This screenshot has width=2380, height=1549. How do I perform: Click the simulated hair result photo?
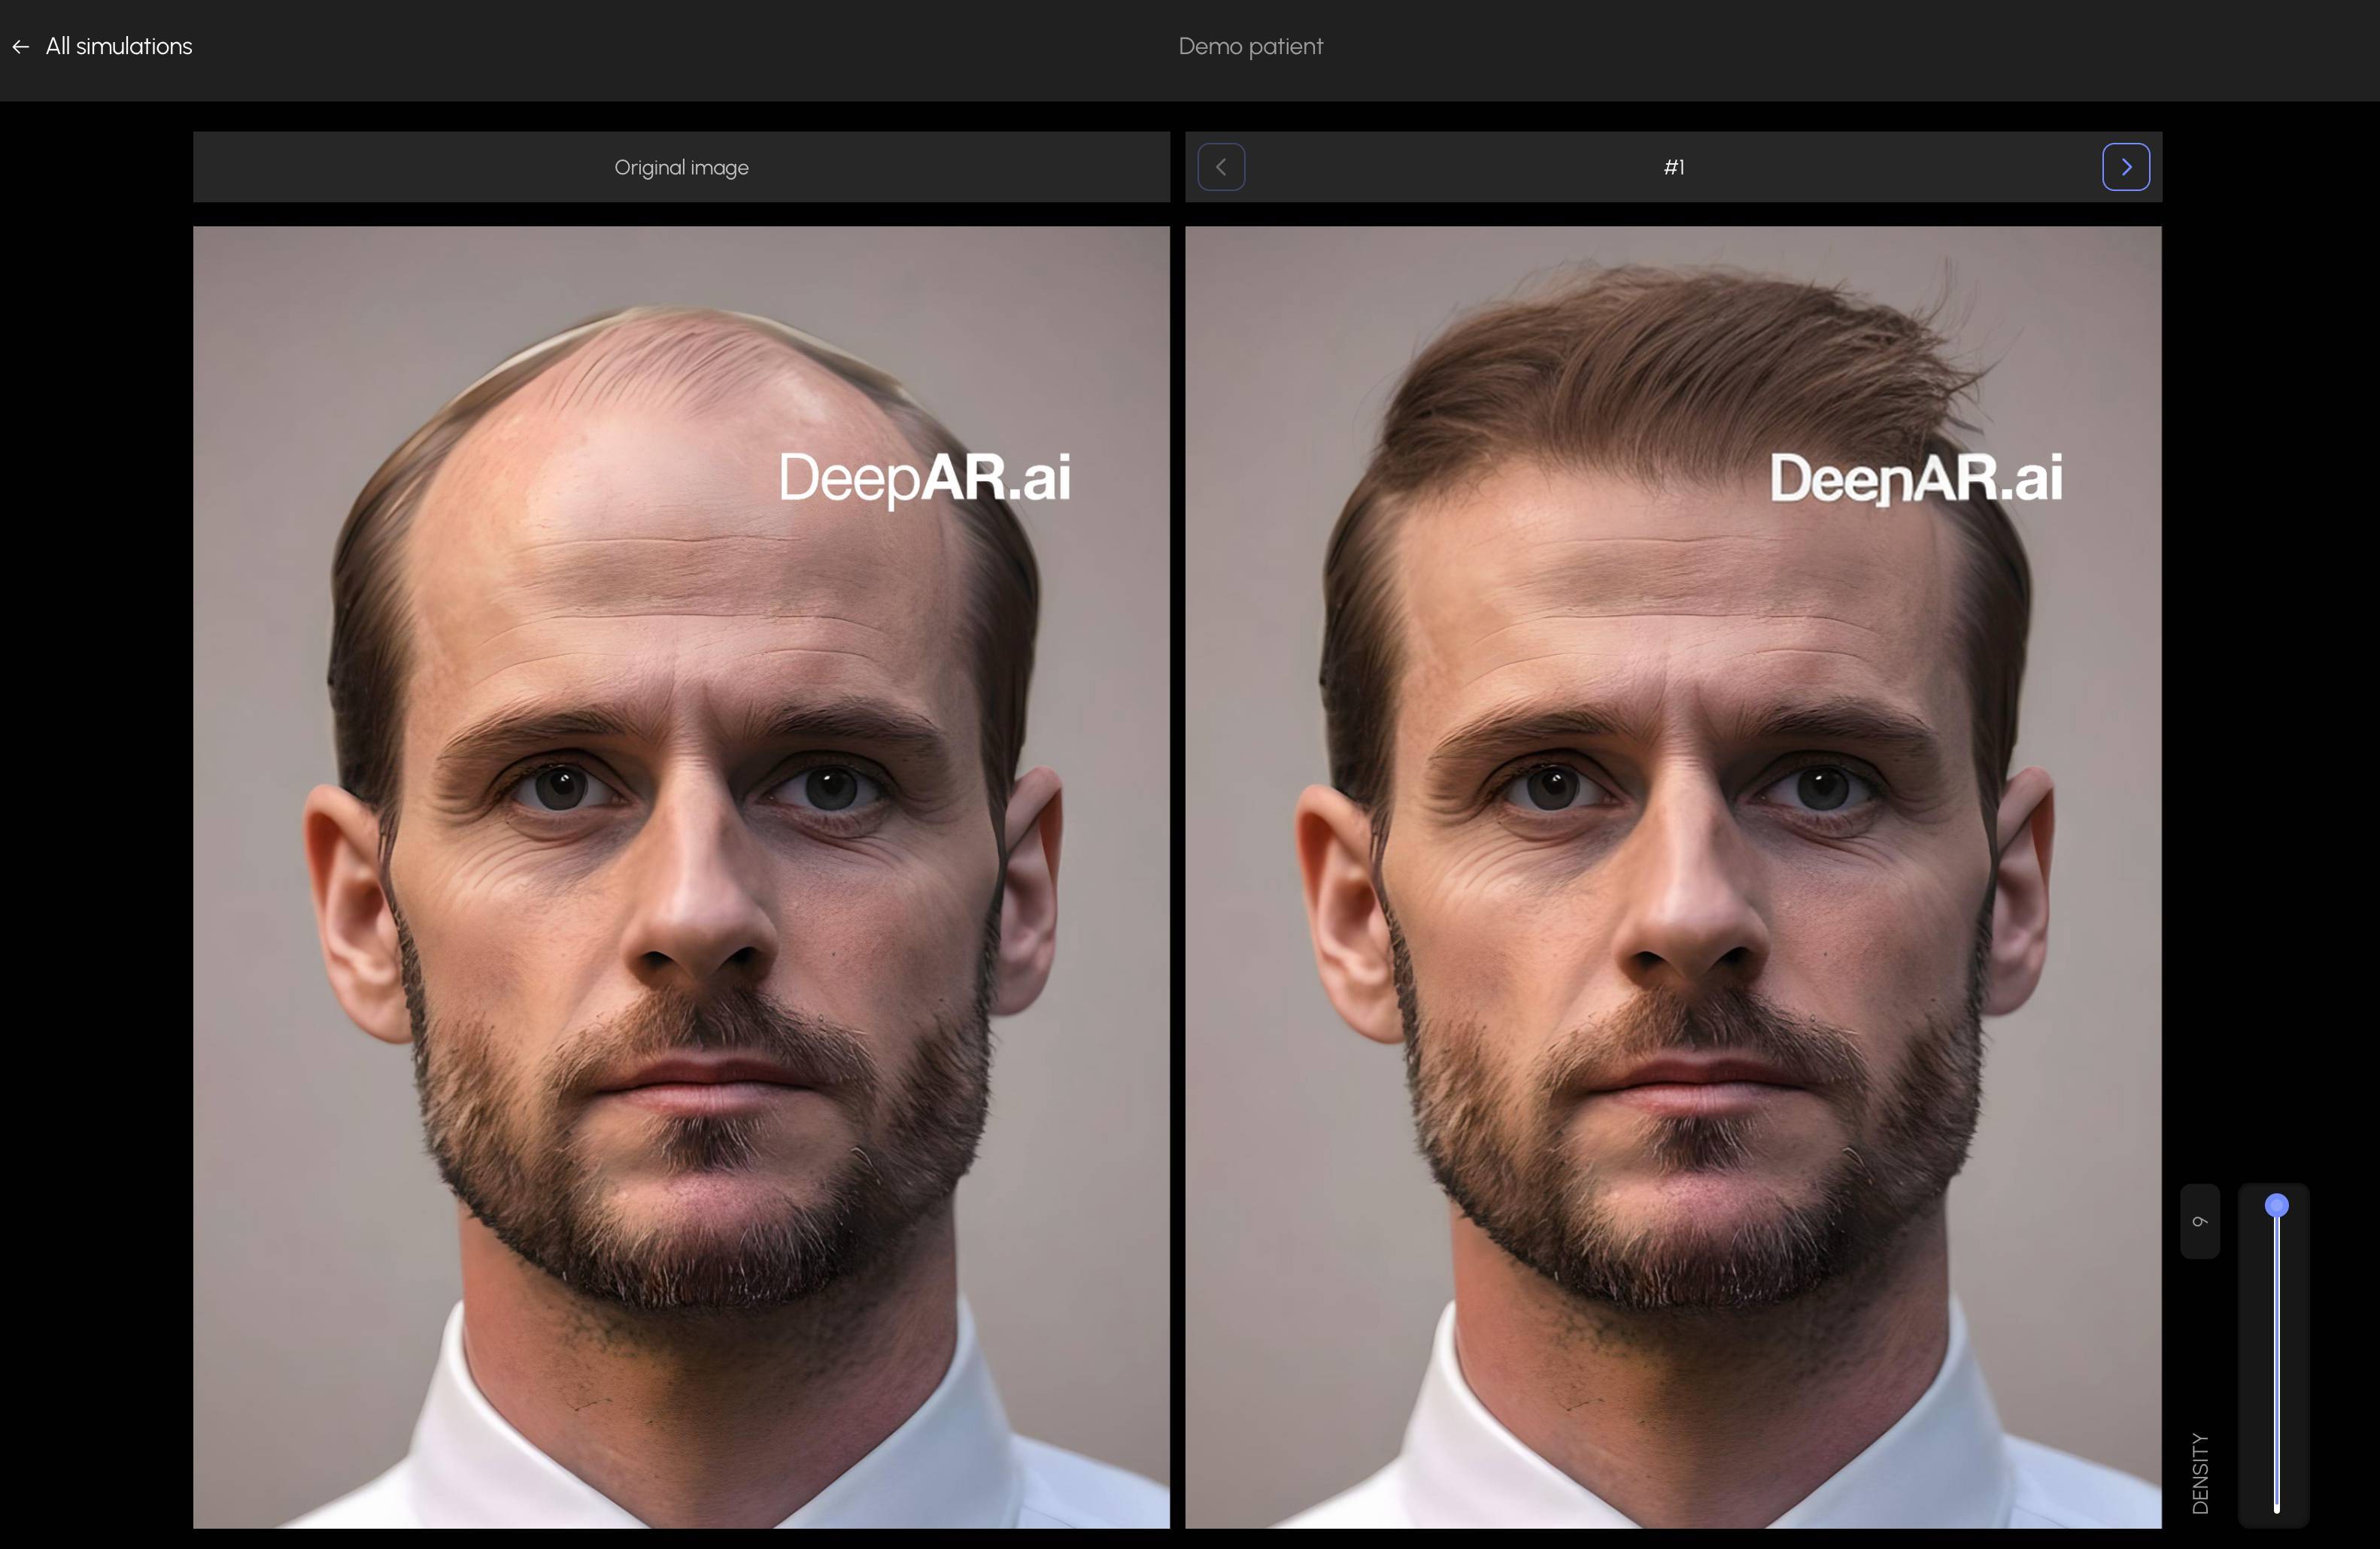click(x=1673, y=877)
